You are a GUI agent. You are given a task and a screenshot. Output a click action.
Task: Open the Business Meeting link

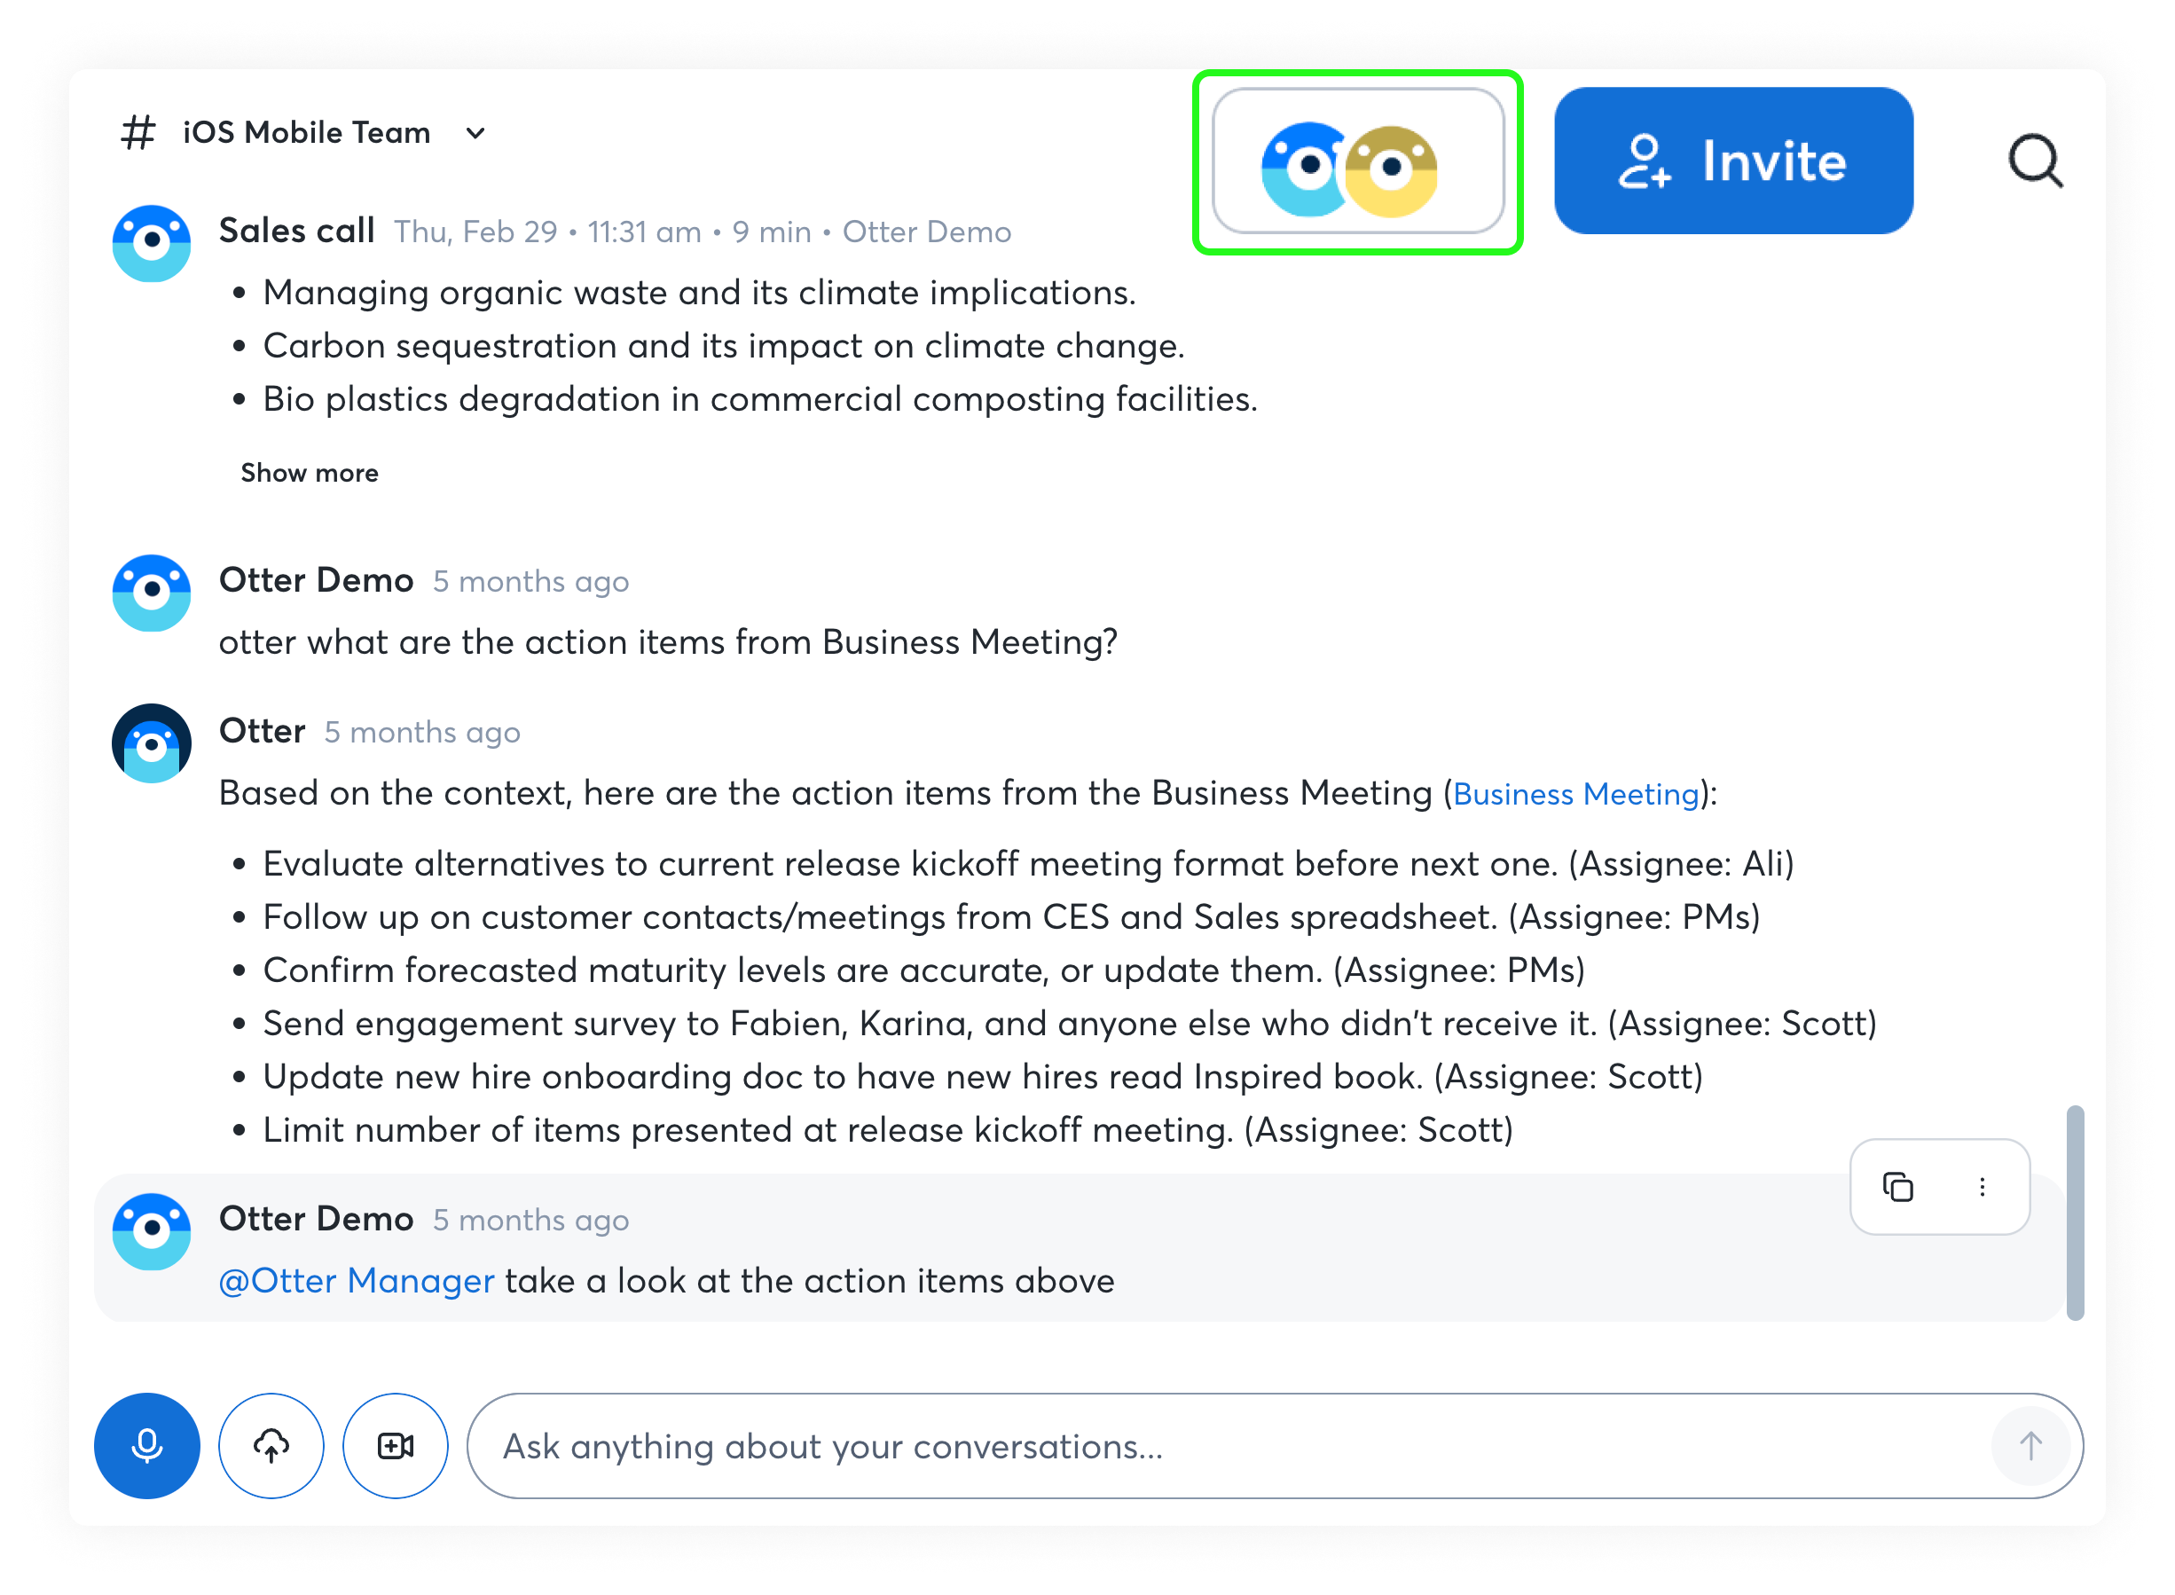[x=1574, y=794]
